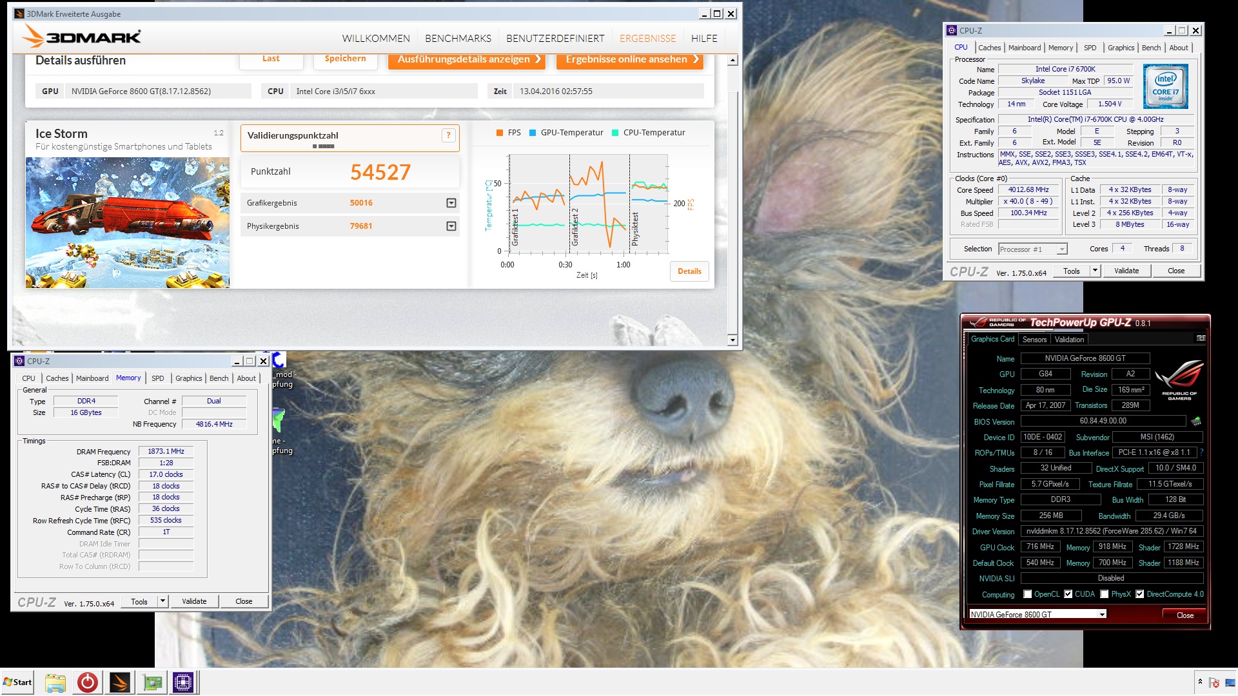Click the performance graph chart area
The height and width of the screenshot is (696, 1238).
tap(588, 203)
